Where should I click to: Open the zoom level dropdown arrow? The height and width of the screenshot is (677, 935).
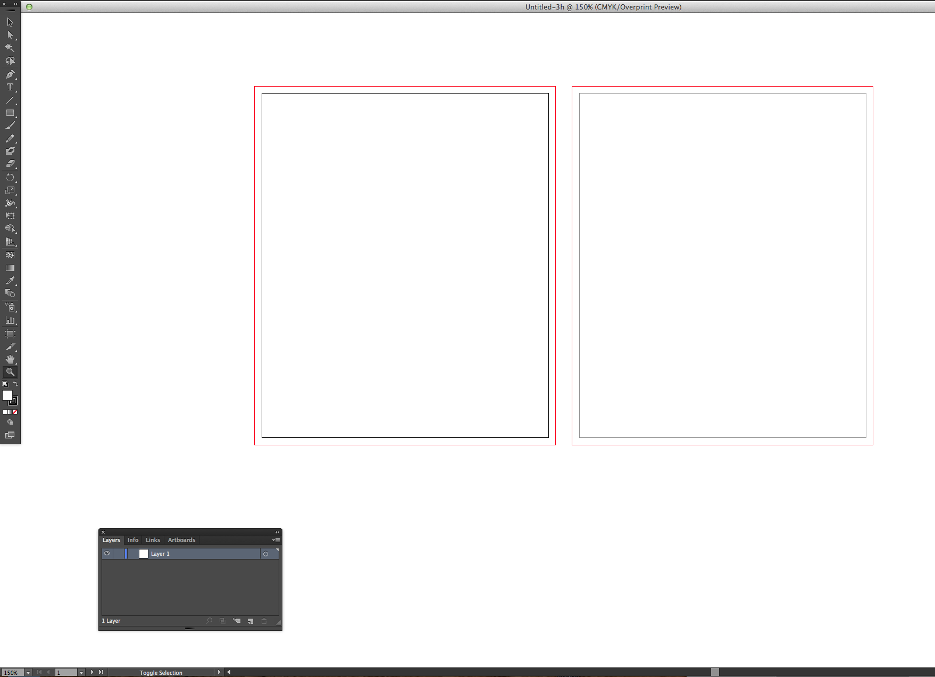[x=28, y=673]
